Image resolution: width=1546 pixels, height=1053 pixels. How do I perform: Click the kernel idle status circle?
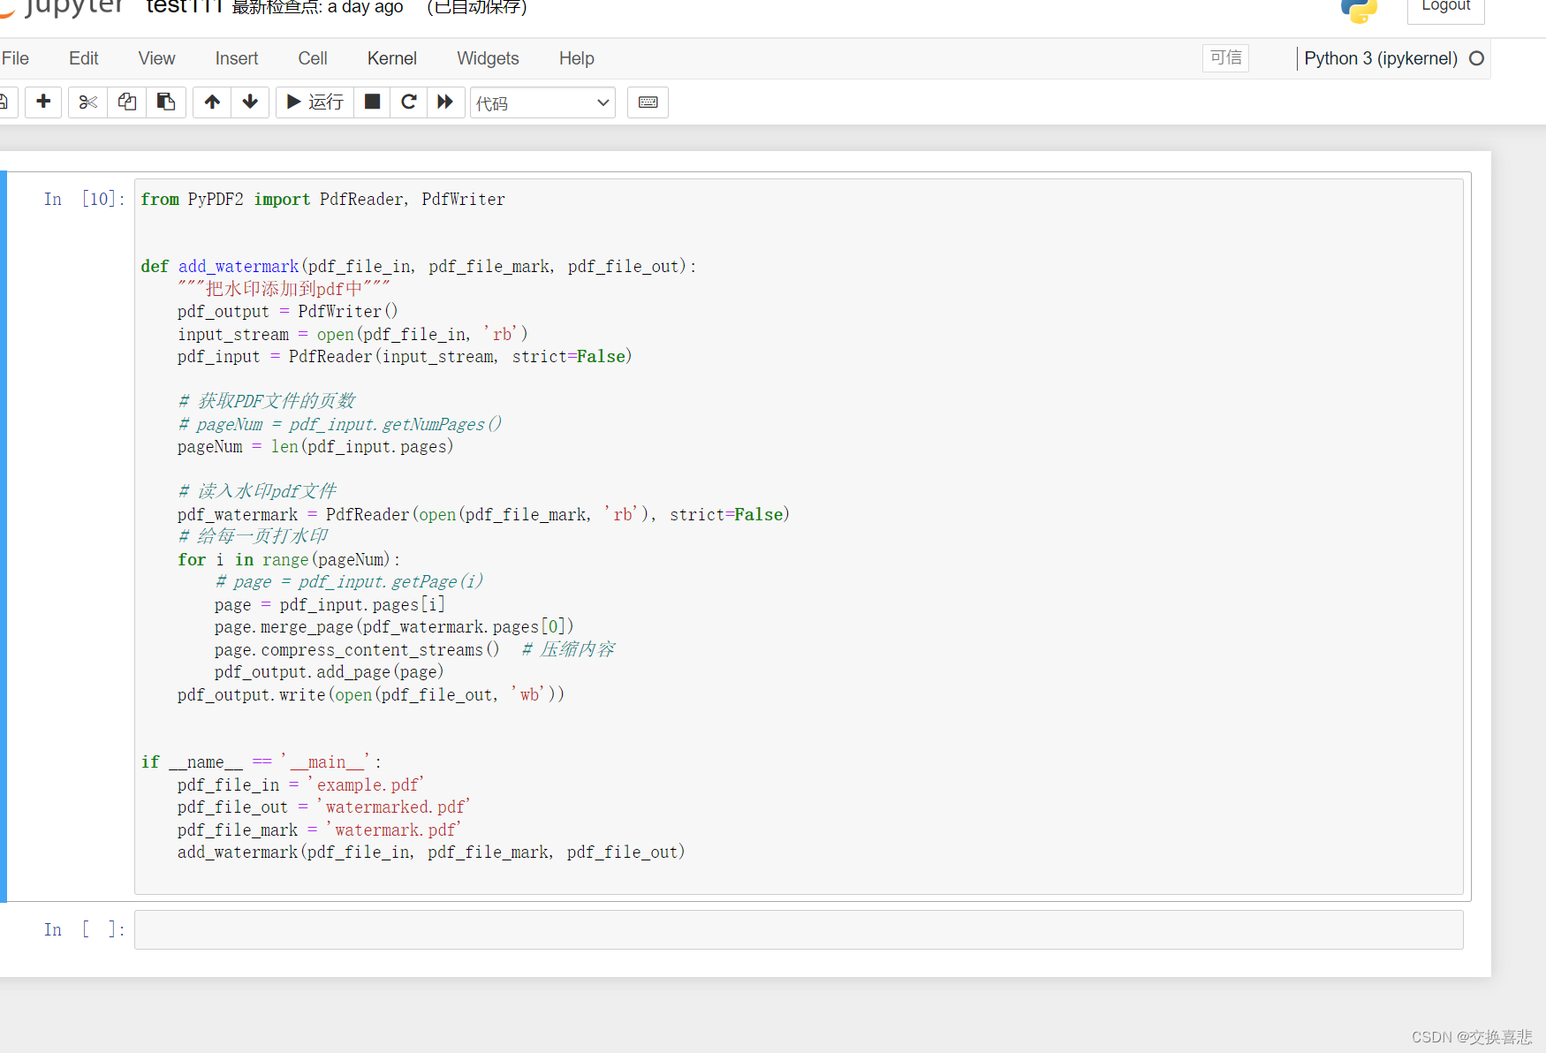[1476, 58]
